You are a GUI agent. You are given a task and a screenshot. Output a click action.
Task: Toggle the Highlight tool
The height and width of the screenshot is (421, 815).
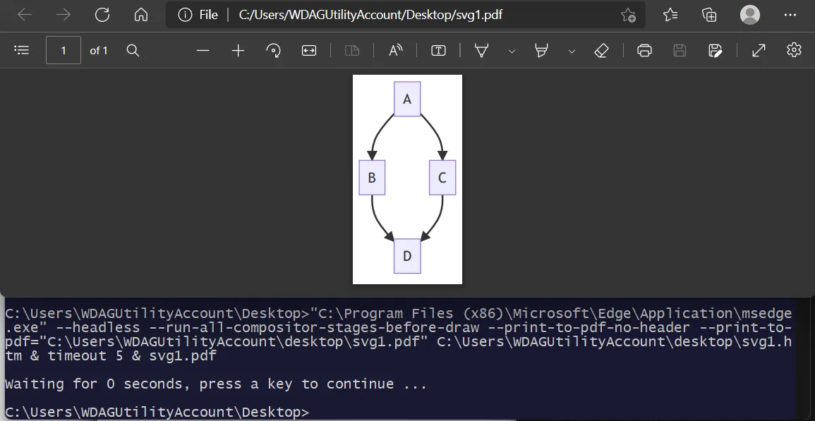click(x=542, y=50)
